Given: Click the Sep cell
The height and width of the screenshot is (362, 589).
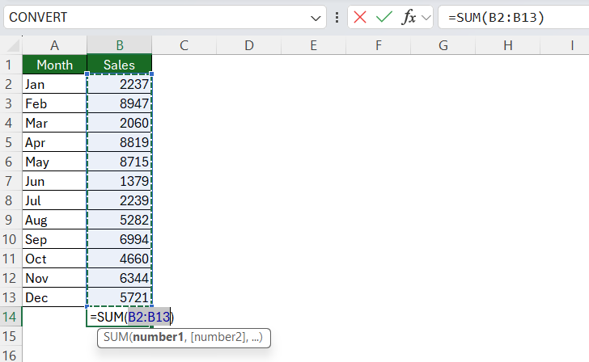Looking at the screenshot, I should pyautogui.click(x=54, y=239).
